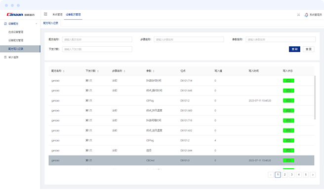Click the step name cell in DB101.660 row

click(x=115, y=111)
